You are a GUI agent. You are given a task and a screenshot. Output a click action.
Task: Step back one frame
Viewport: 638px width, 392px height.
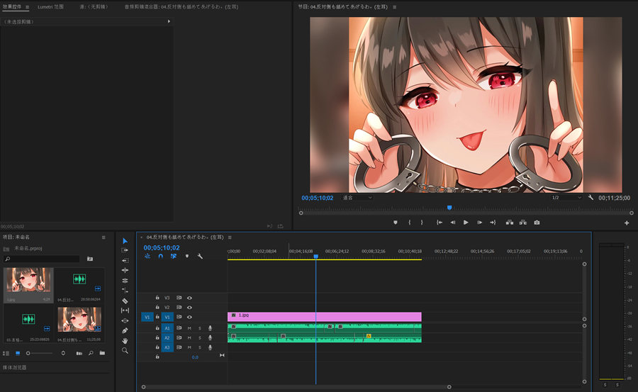point(452,223)
